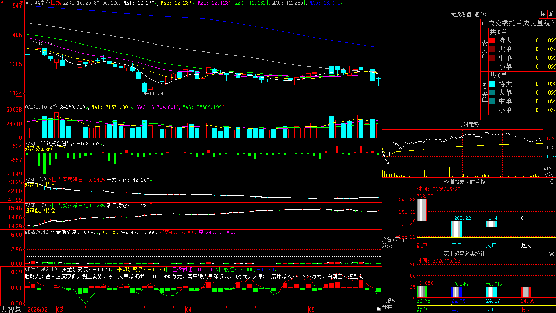The height and width of the screenshot is (313, 556).
Task: Click cyan 中户 label in 深圳超赢实时监控
Action: [x=457, y=245]
